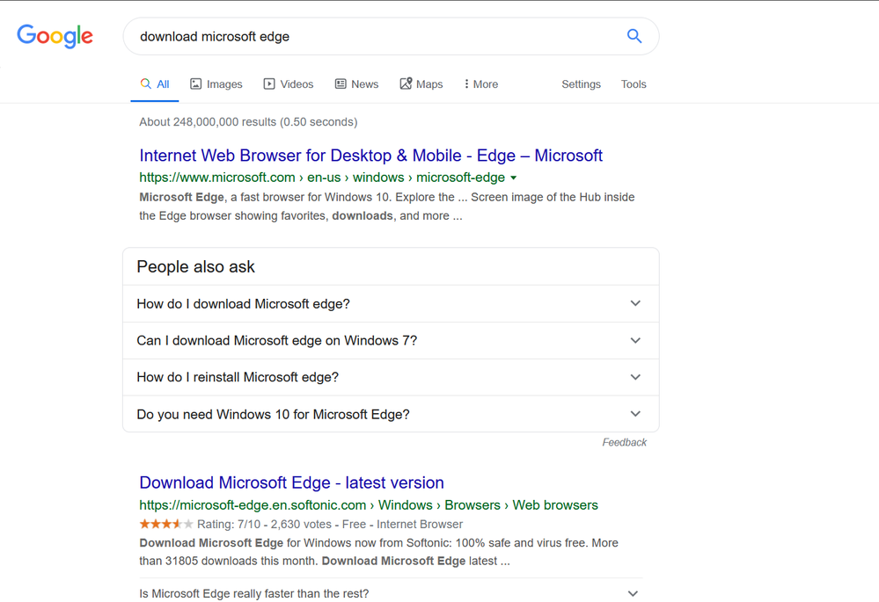Open "Internet Web Browser for Desktop & Mobile" result

pos(370,156)
